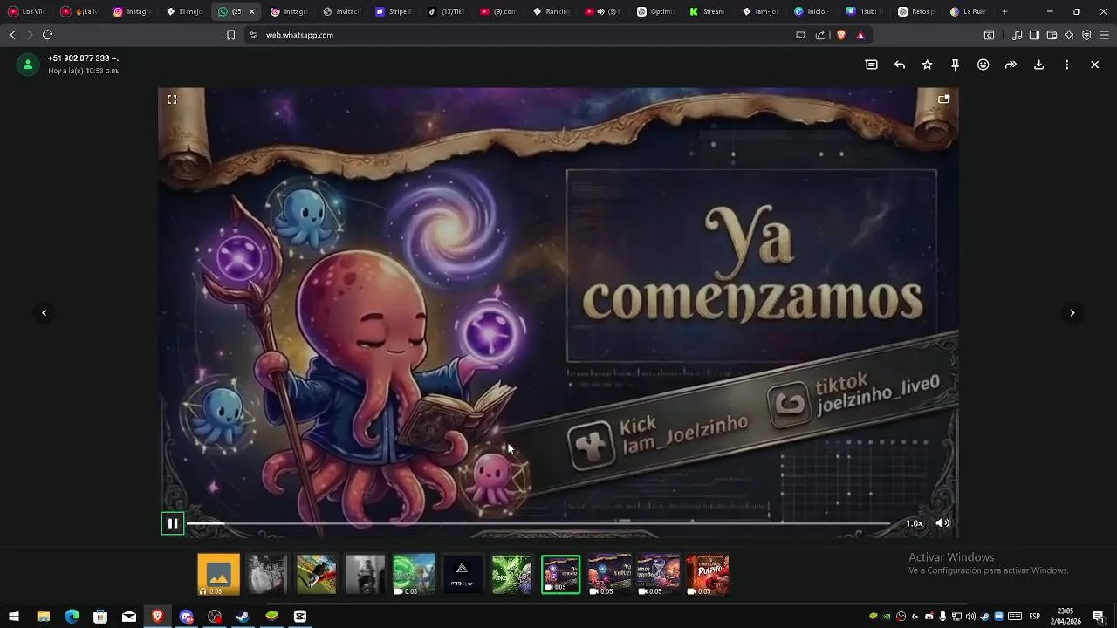Open the media viewer more options menu
This screenshot has width=1117, height=628.
(1066, 65)
